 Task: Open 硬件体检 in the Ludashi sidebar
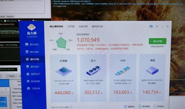pyautogui.click(x=32, y=44)
